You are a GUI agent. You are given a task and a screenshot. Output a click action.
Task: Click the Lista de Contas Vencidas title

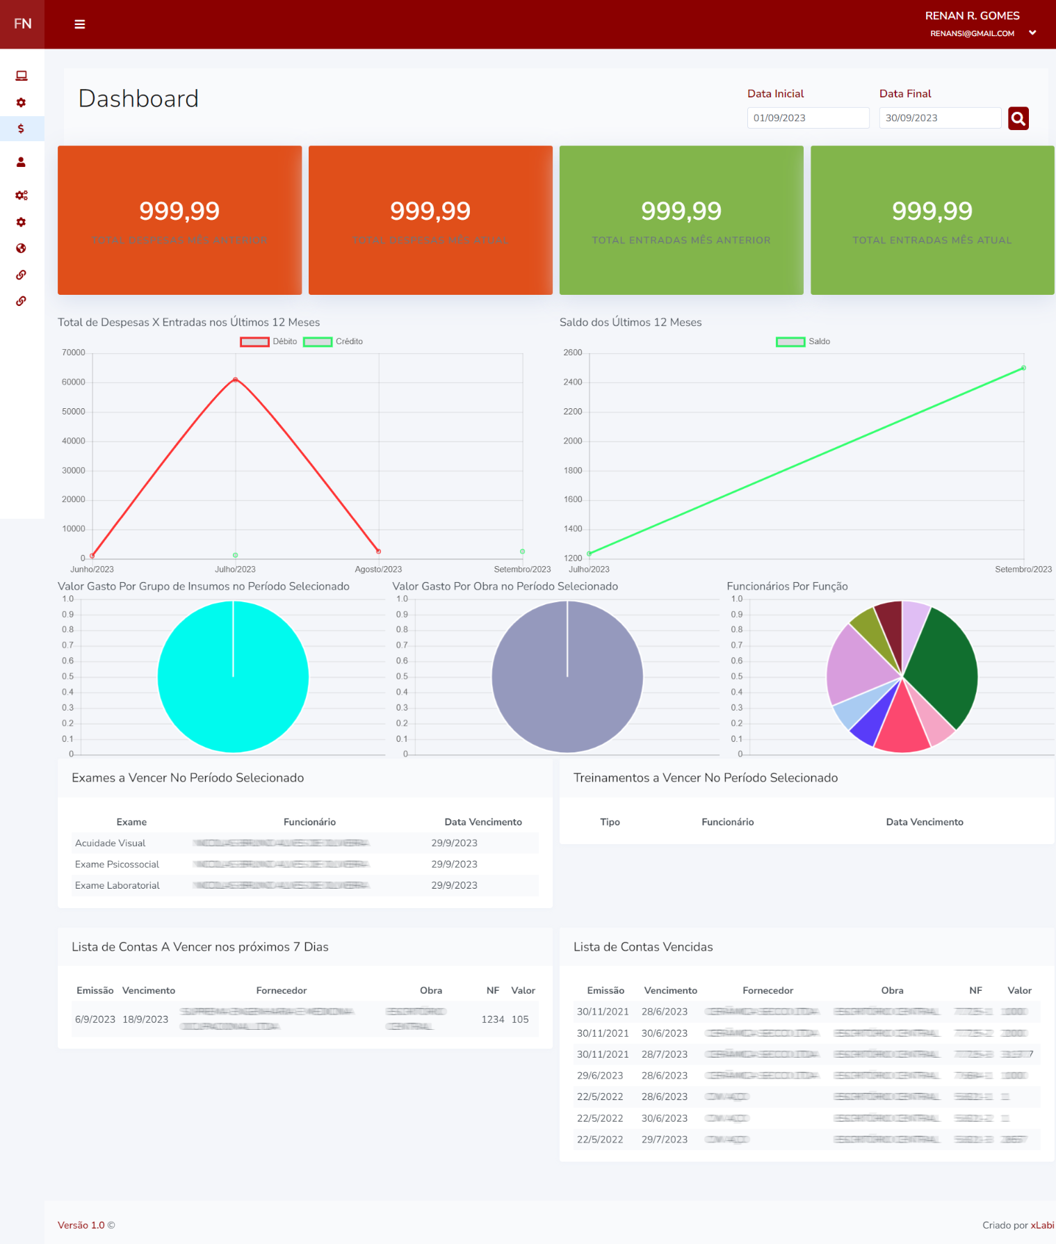tap(643, 947)
